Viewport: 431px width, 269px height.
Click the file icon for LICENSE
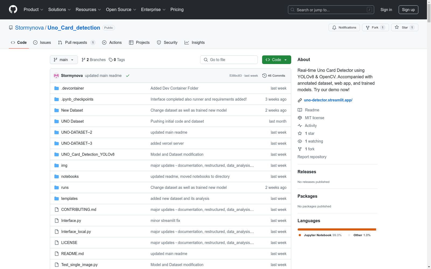[x=57, y=243]
